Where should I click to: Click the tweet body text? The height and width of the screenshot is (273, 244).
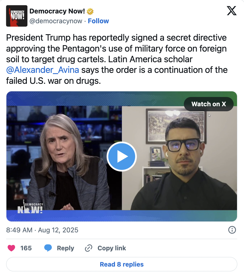coord(117,59)
